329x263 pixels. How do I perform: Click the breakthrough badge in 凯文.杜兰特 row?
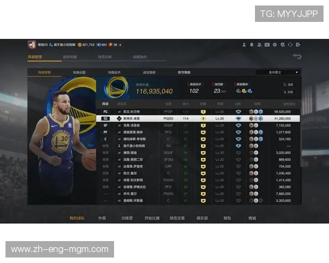[203, 112]
